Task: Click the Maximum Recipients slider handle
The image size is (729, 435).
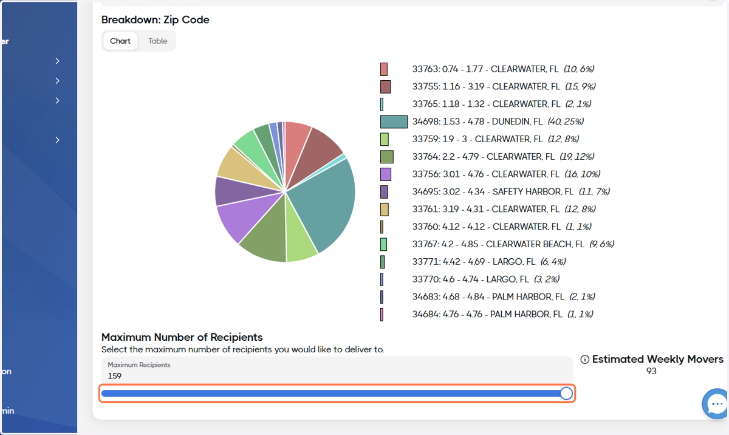Action: click(566, 394)
